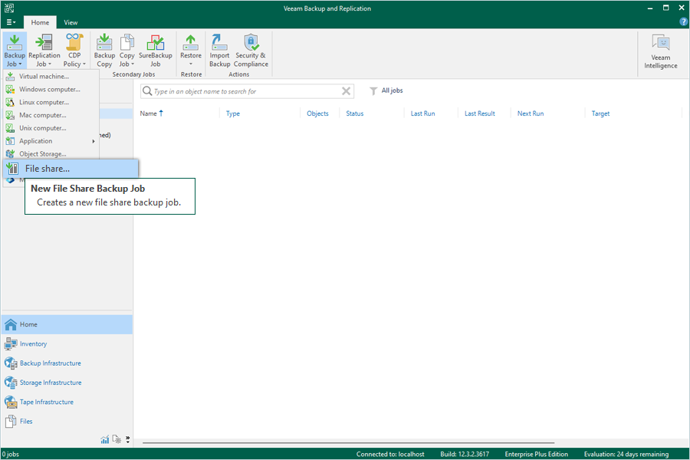Choose Virtual machine... from Backup Job menu
This screenshot has width=690, height=460.
[x=51, y=76]
